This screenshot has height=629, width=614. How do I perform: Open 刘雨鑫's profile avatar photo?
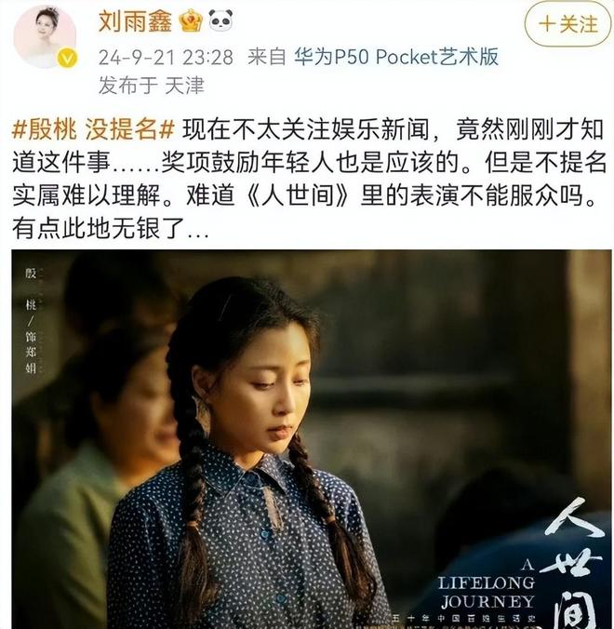[x=45, y=37]
